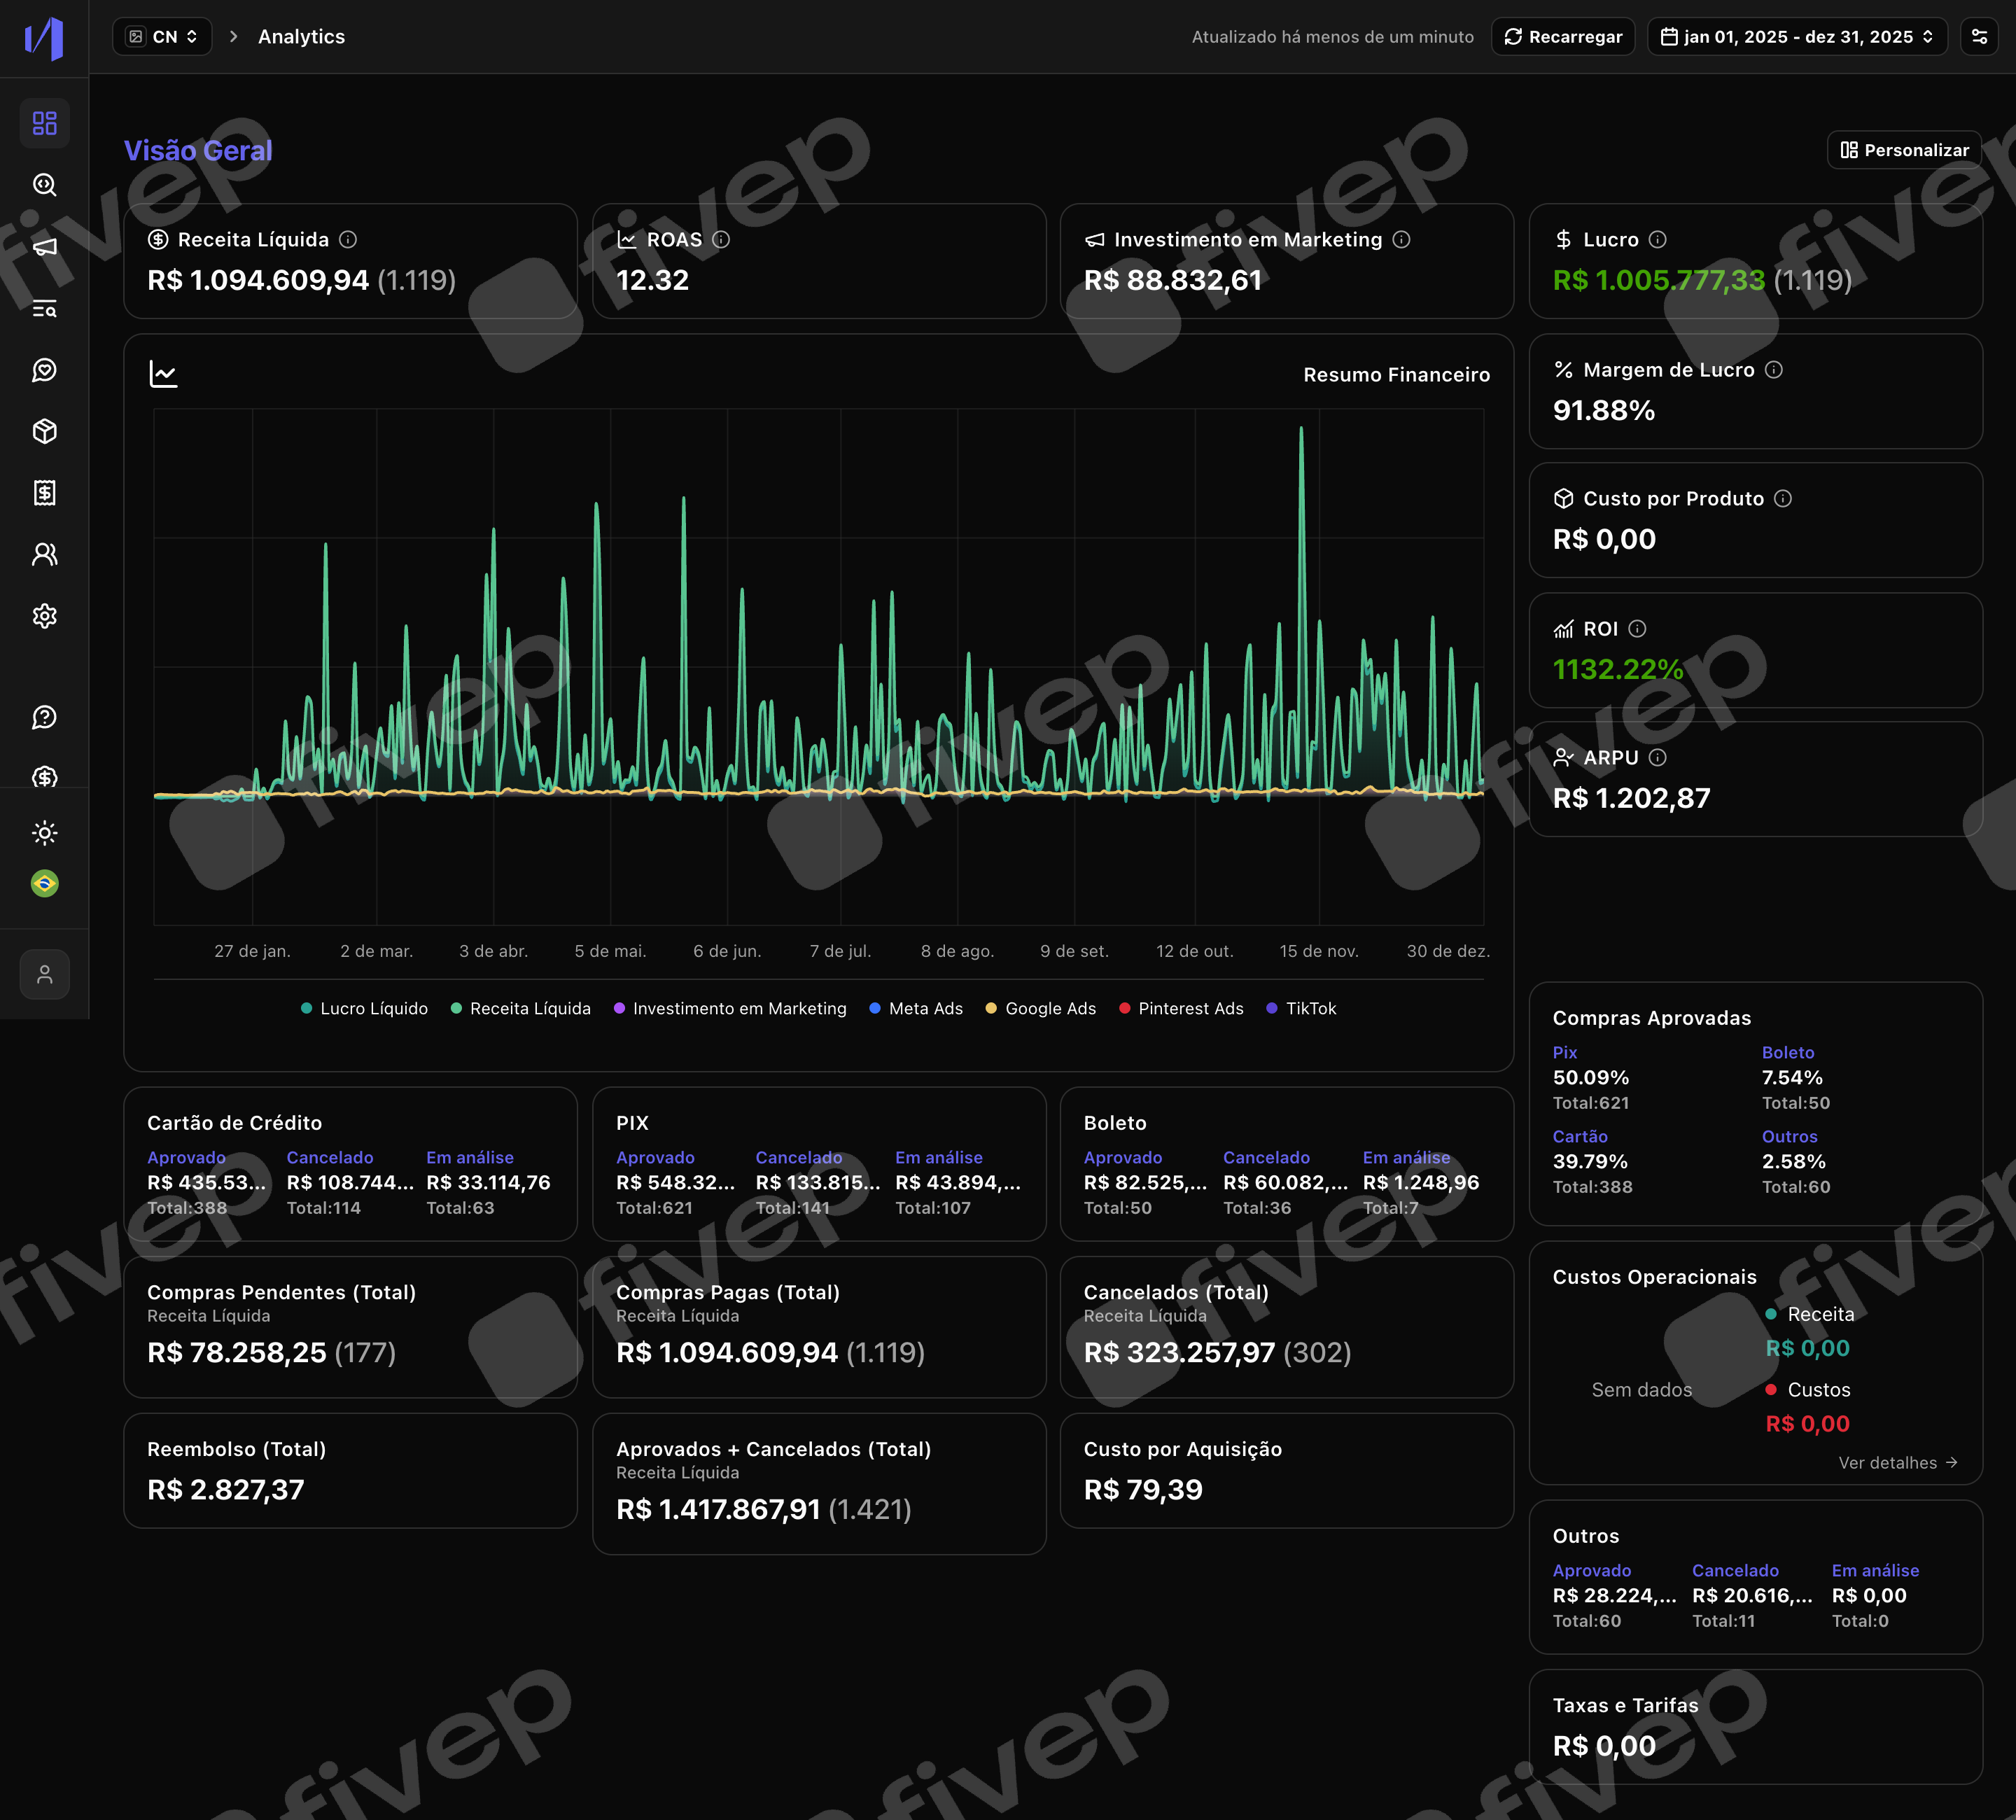Toggle TikTok series in chart legend
The image size is (2016, 1820).
point(1301,1009)
